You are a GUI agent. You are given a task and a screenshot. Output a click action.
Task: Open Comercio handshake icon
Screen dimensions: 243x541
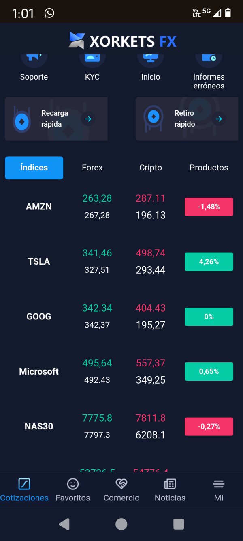coord(122,484)
